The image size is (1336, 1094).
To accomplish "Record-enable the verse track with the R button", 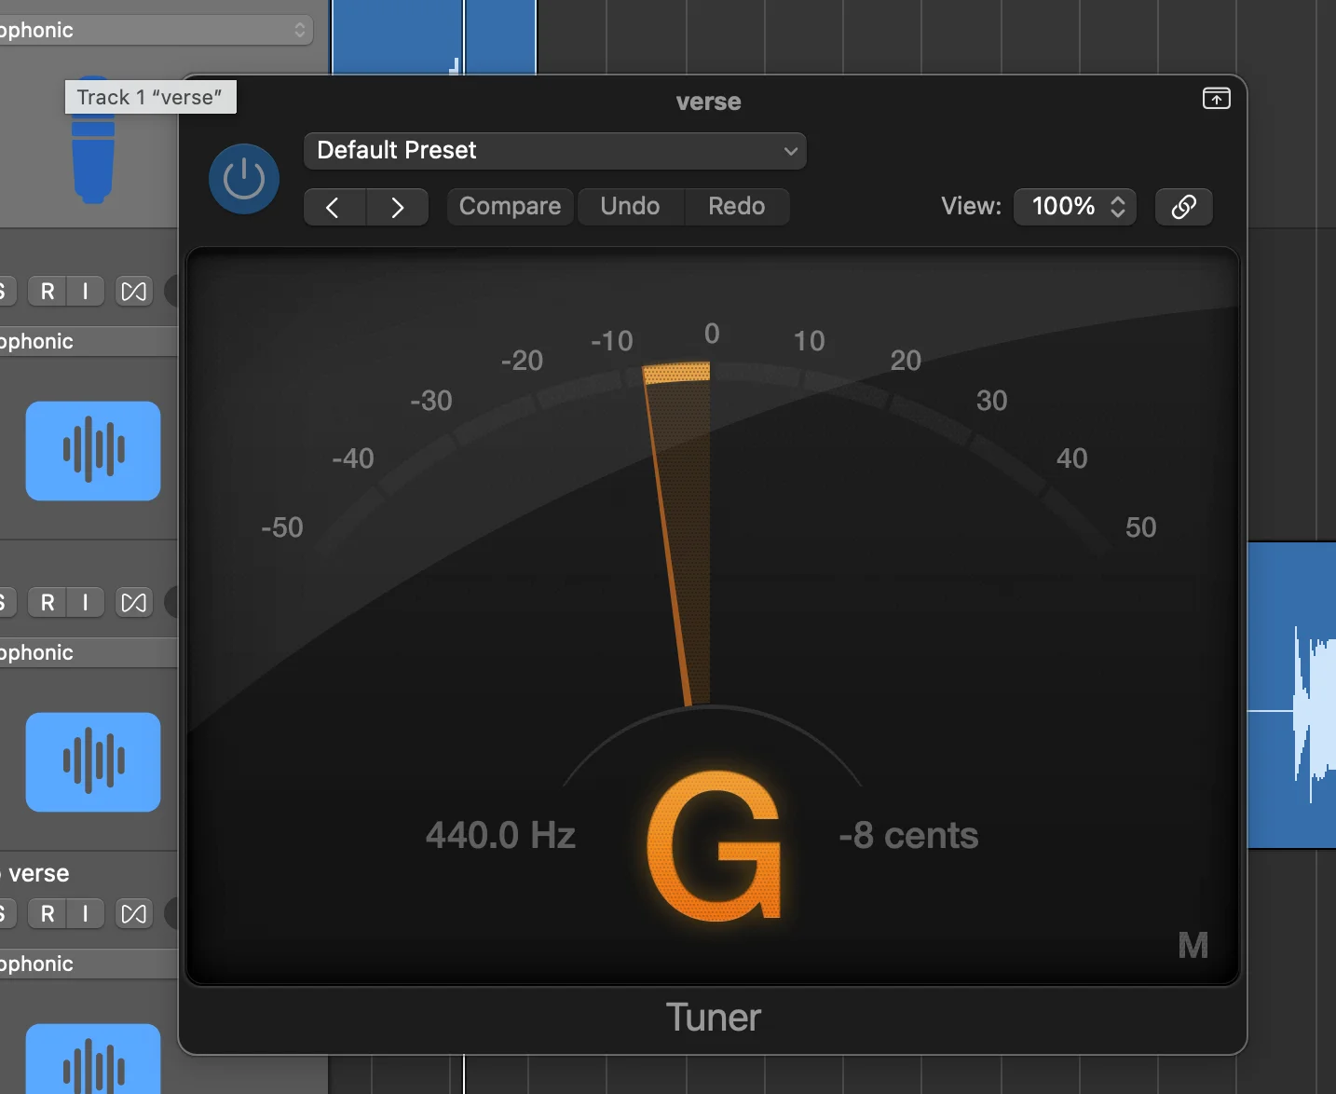I will [47, 914].
